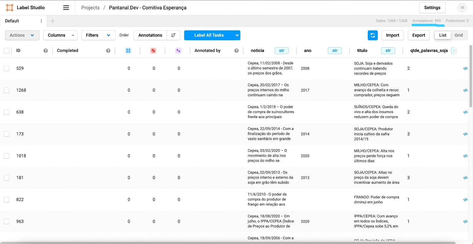View source code for task 181
Screen dimensions: 473x244
pos(465,178)
